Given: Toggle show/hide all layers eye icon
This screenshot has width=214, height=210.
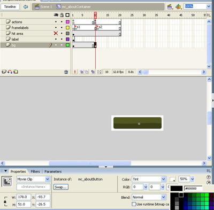Looking at the screenshot, I should click(x=56, y=15).
